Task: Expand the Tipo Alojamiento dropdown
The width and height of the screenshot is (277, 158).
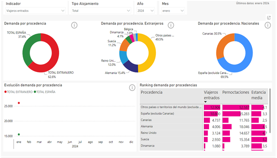Action: [x=101, y=10]
